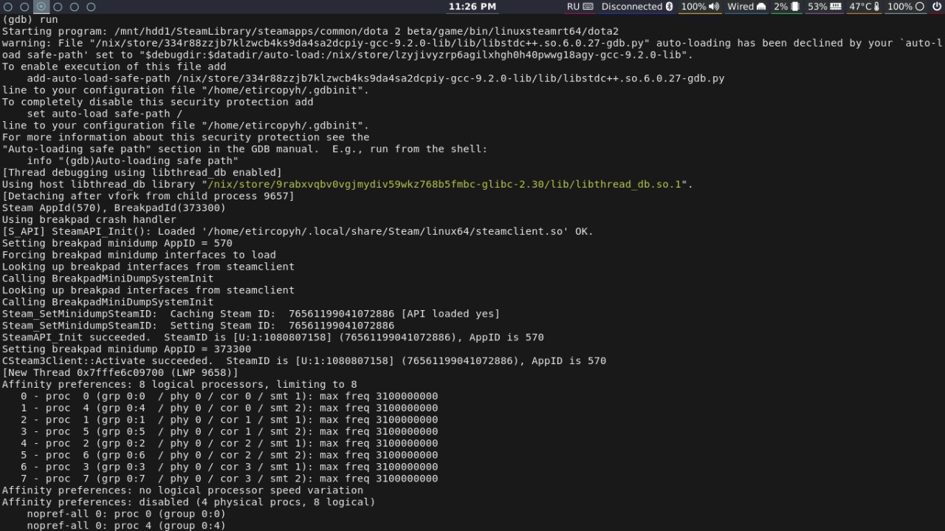Click "Setting breakpad minidump AppID = 373300"
Viewport: 945px width, 531px height.
(126, 349)
